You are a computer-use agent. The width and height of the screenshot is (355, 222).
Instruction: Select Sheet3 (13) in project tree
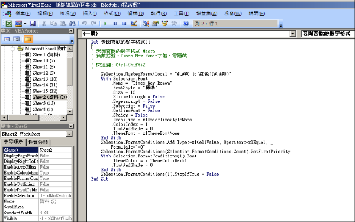[x=44, y=103]
